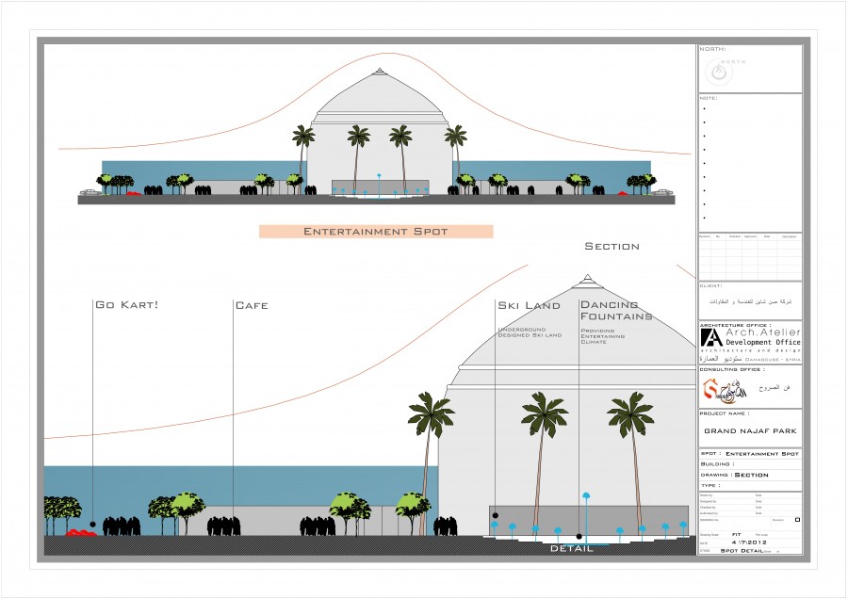Click the tall blue fountain in section
Viewport: 848px width, 599px height.
point(586,496)
